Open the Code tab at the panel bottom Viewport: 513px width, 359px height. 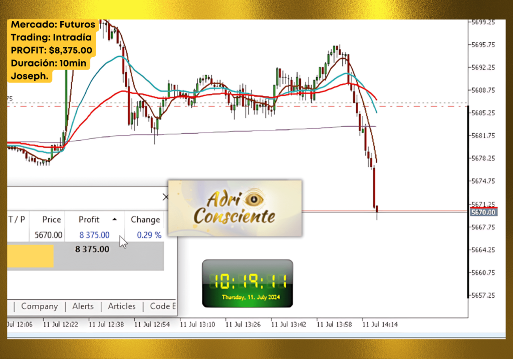(x=163, y=306)
